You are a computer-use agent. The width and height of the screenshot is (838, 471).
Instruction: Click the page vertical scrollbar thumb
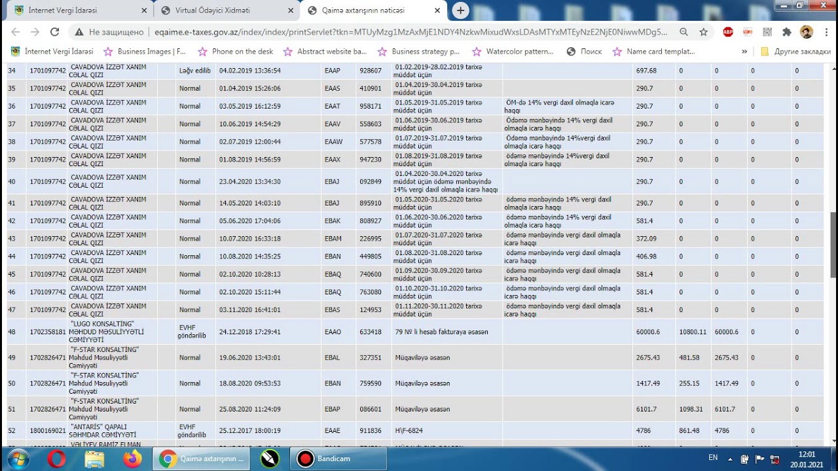(x=833, y=245)
